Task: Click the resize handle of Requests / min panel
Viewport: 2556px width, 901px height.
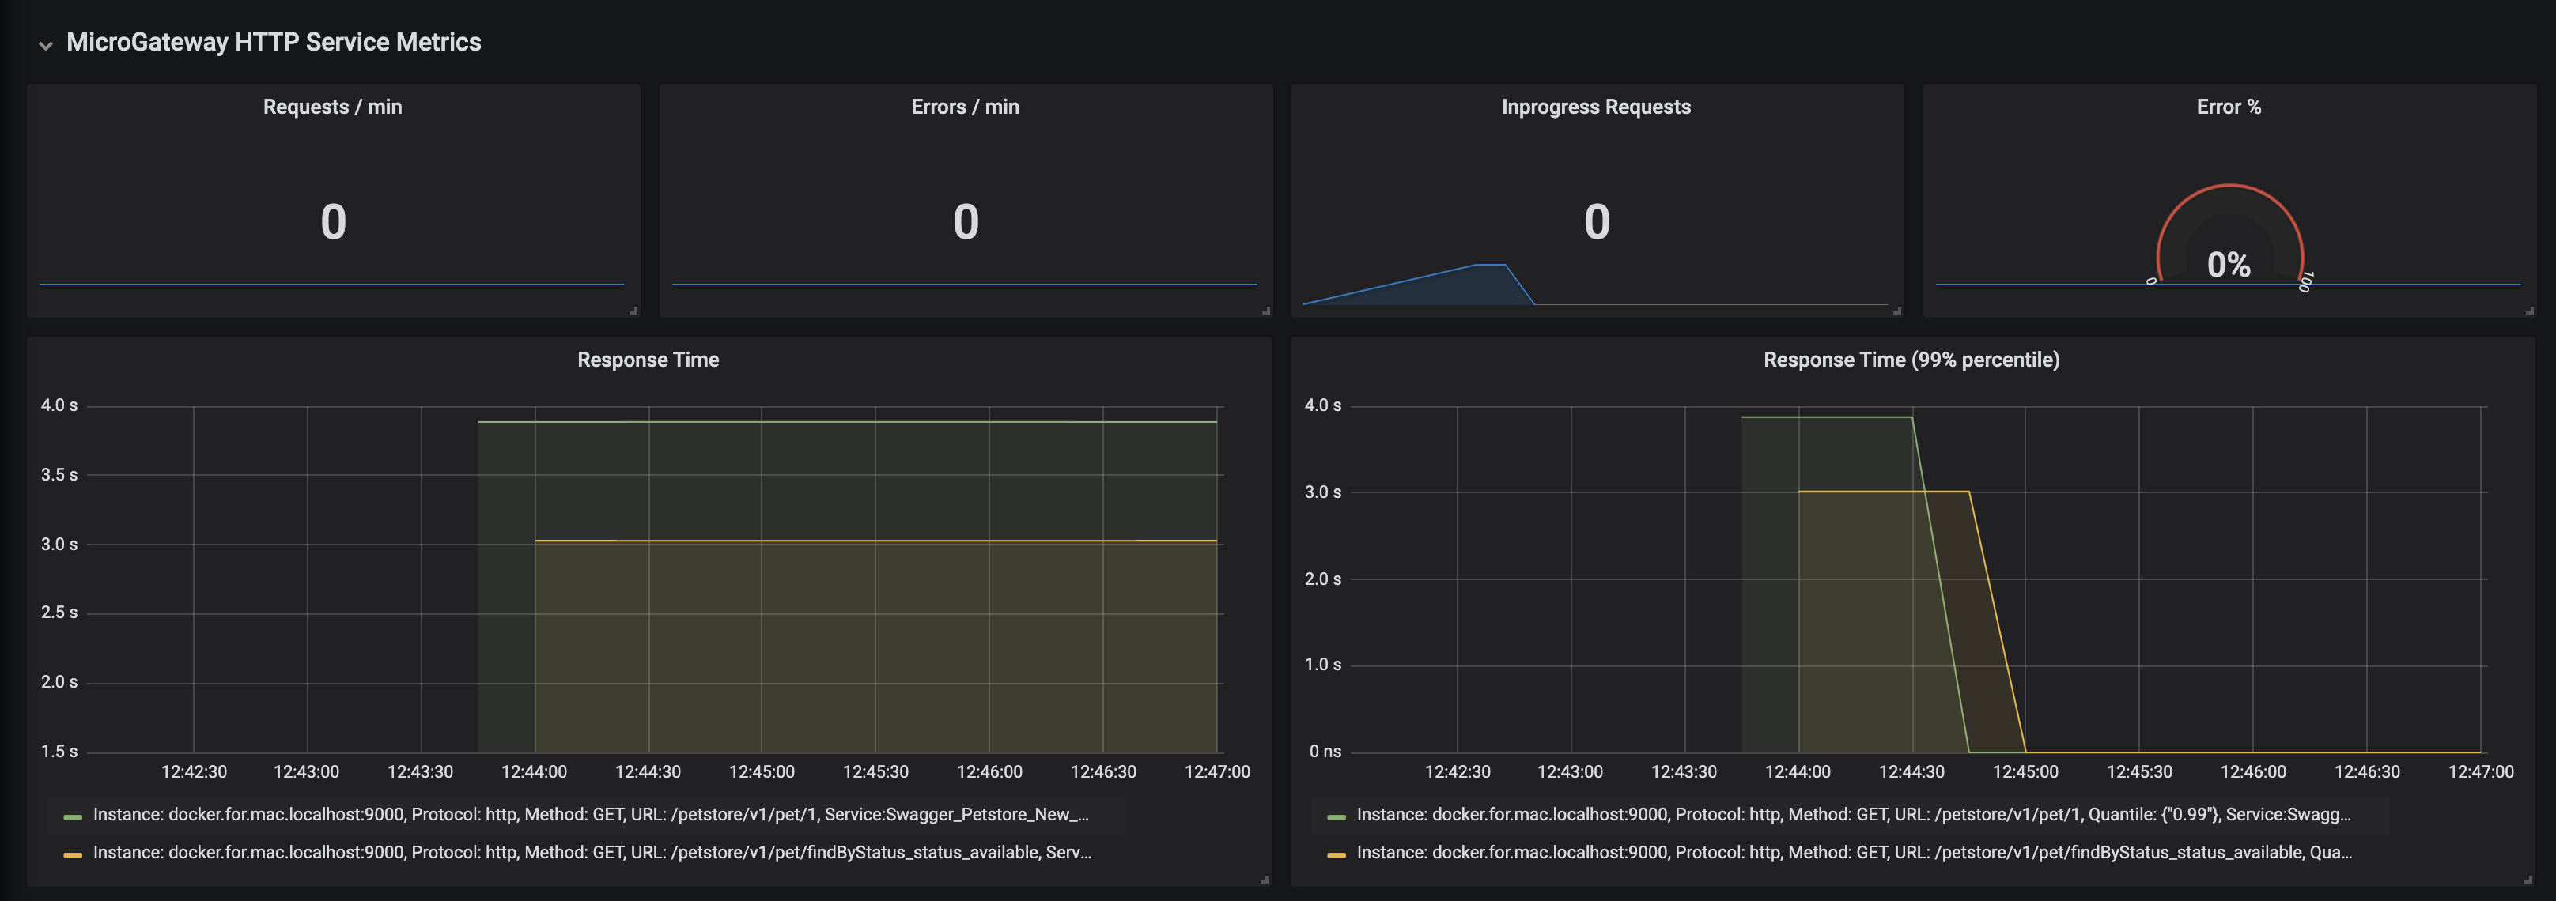Action: coord(633,311)
